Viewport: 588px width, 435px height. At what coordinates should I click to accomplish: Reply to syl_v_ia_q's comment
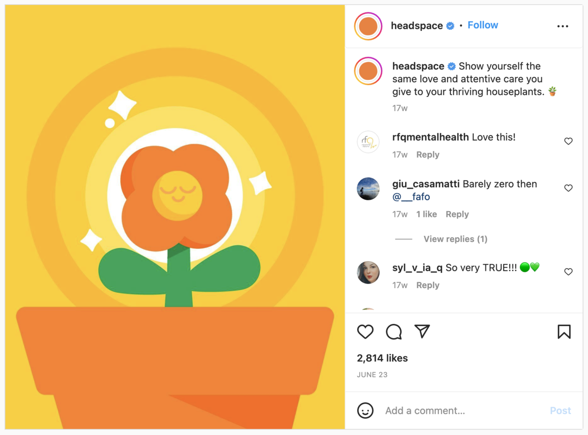coord(428,285)
